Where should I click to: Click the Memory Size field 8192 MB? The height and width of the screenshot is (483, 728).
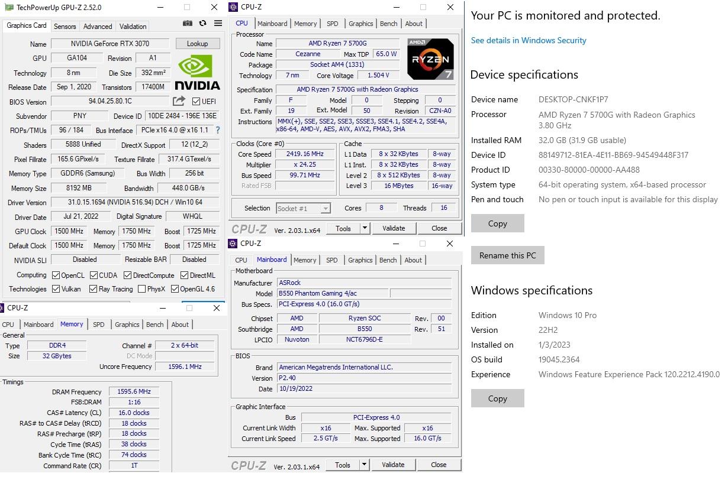[79, 188]
